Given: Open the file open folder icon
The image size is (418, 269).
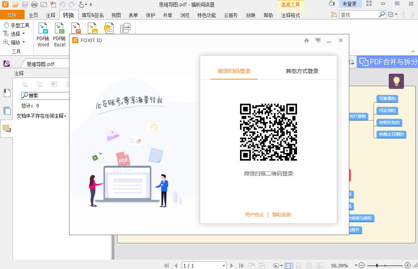Looking at the screenshot, I should [x=15, y=4].
